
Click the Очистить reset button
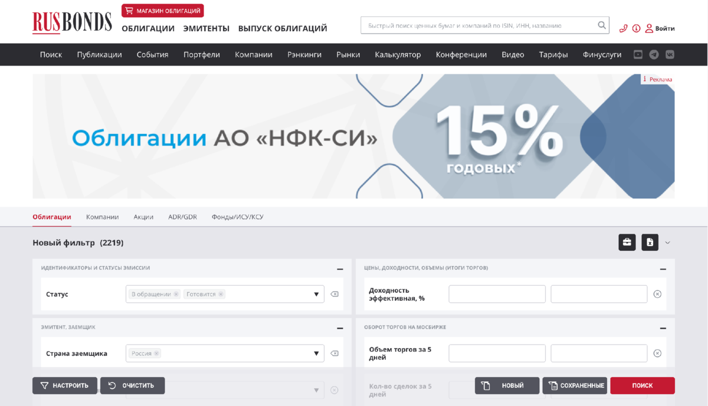click(132, 385)
